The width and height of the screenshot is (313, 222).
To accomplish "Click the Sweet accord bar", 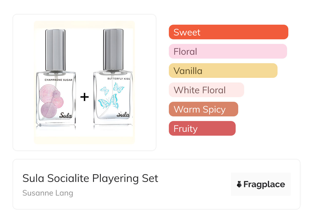I will (228, 32).
